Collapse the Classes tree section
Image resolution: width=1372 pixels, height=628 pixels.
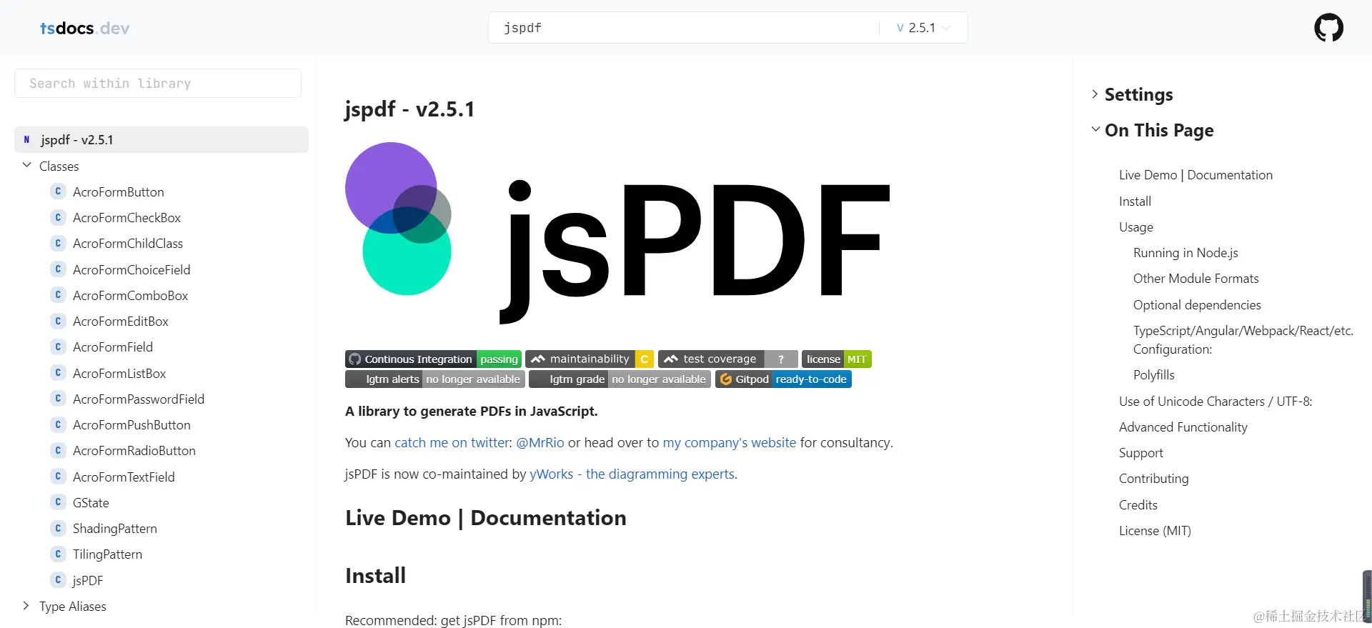pyautogui.click(x=27, y=166)
